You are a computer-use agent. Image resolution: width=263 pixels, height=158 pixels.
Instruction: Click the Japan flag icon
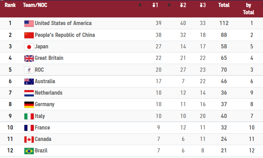click(29, 47)
